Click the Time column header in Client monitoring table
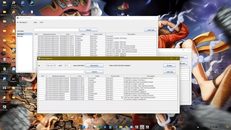231x130 pixels. coord(79,76)
